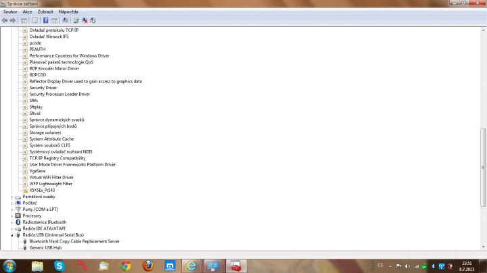487x273 pixels.
Task: Click the scrollbar up arrow
Action: pos(483,30)
